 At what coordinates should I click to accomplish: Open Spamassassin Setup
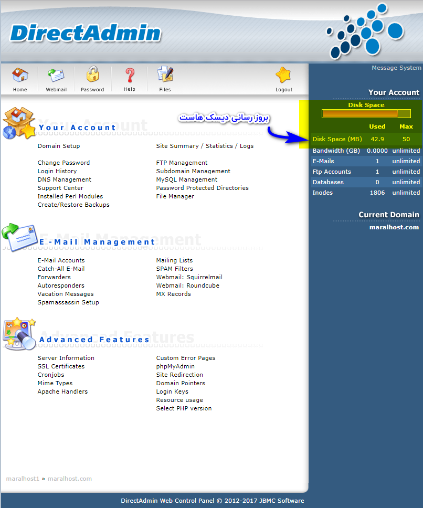[x=68, y=302]
